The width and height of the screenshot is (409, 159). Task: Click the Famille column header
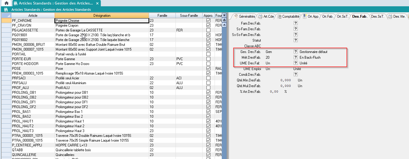[162, 16]
